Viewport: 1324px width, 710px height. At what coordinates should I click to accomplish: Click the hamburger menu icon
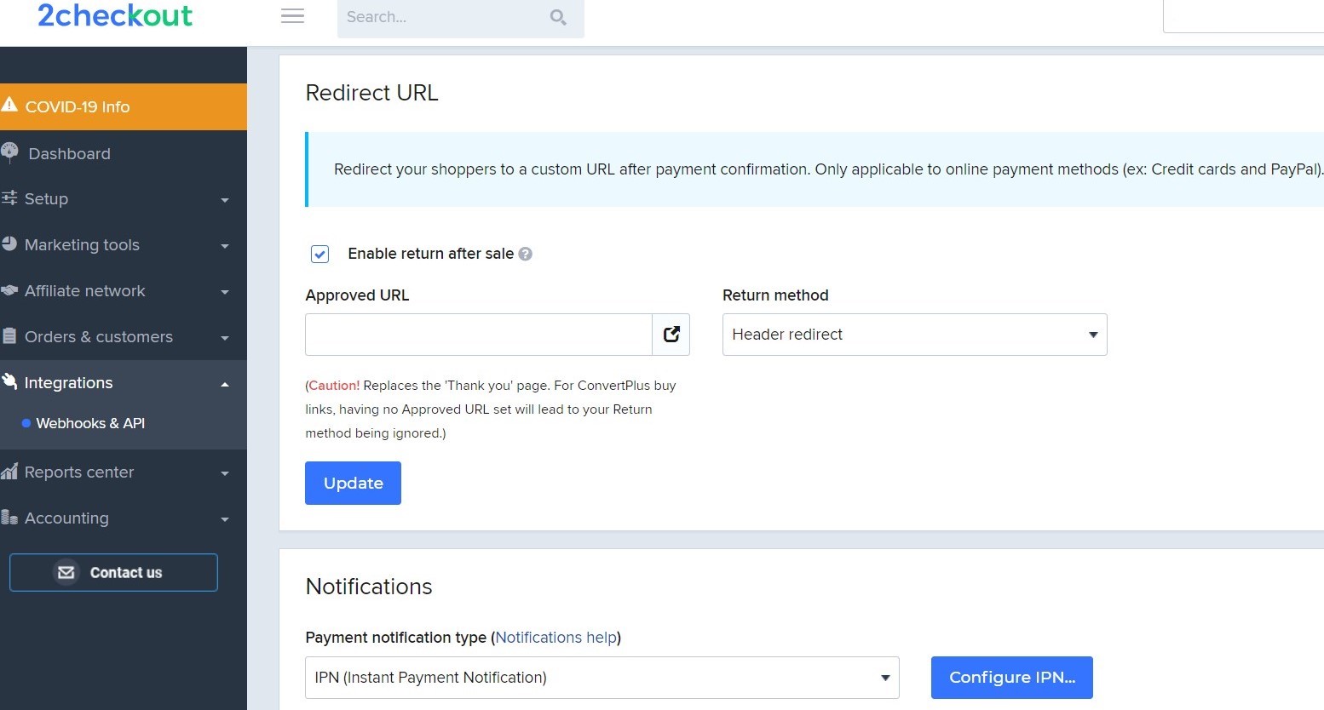point(292,16)
